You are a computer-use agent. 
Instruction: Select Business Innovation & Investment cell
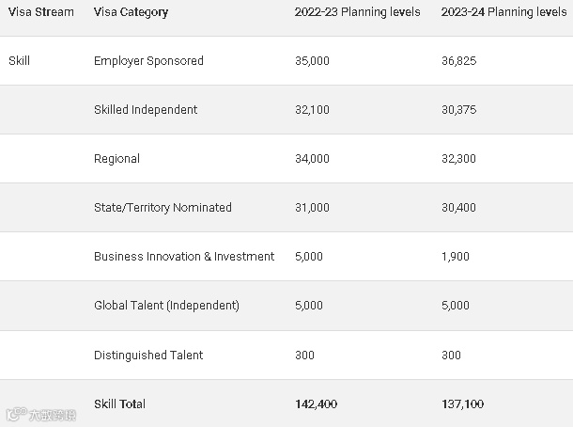click(x=184, y=257)
